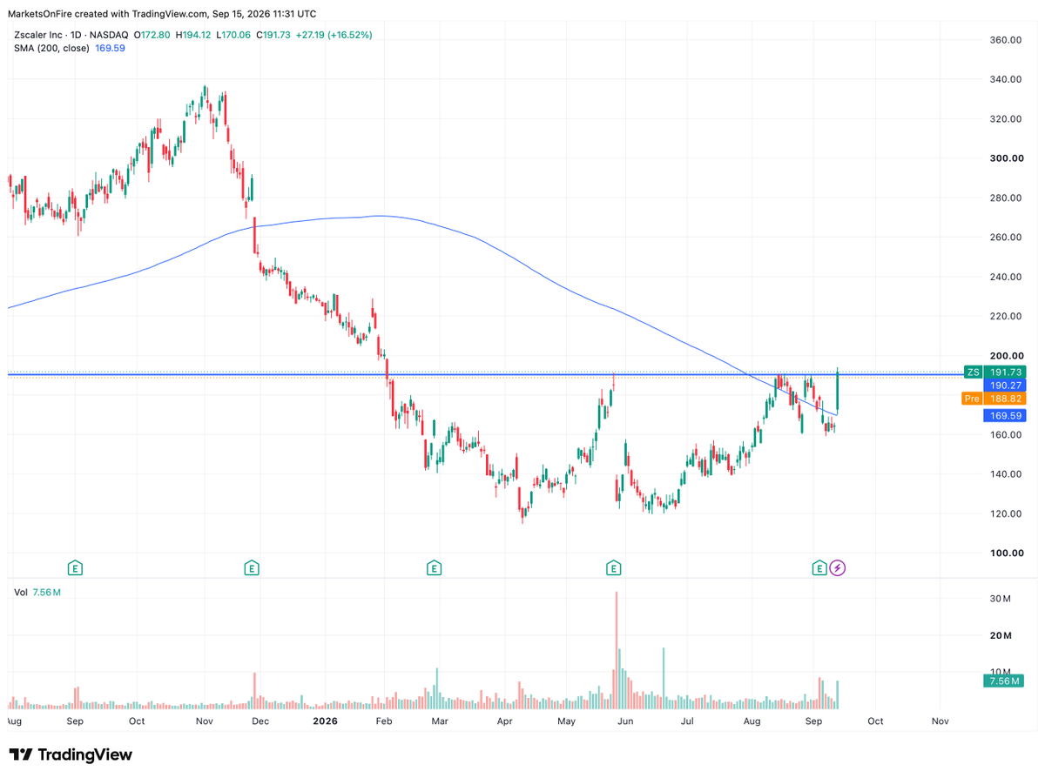Image resolution: width=1045 pixels, height=778 pixels.
Task: Click the bold 100.00 price axis label
Action: point(1005,553)
